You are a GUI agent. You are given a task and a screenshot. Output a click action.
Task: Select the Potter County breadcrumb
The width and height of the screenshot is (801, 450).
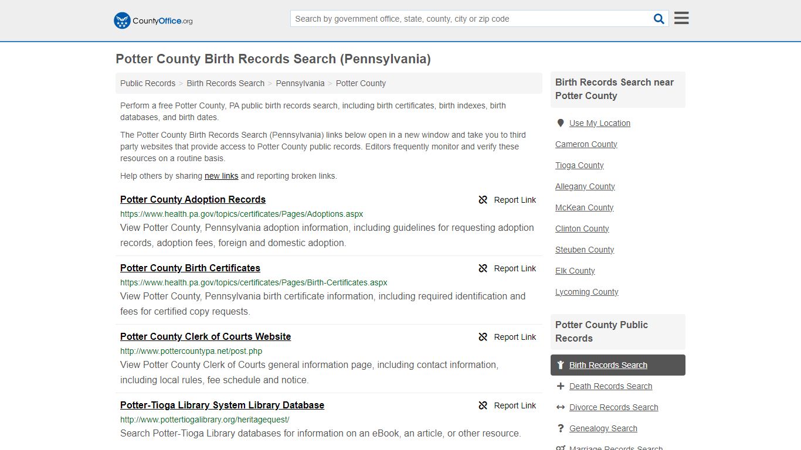(361, 83)
